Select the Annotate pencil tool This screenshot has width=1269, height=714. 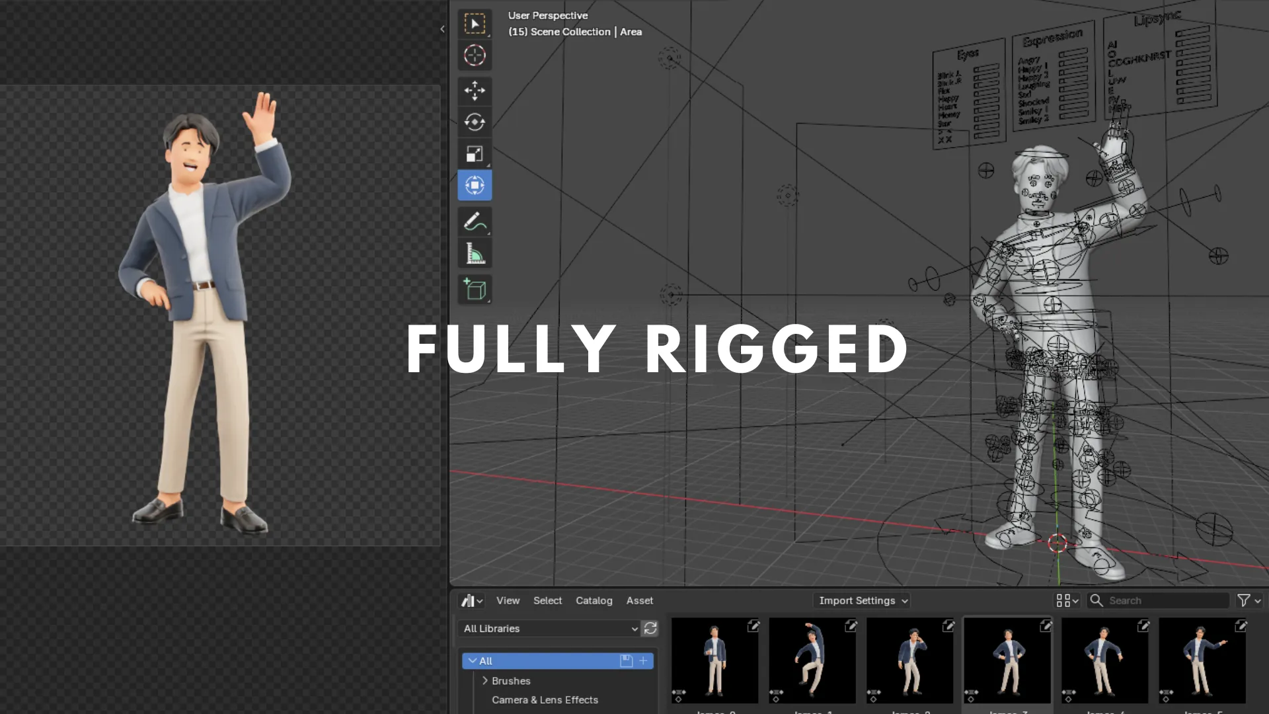click(x=475, y=222)
